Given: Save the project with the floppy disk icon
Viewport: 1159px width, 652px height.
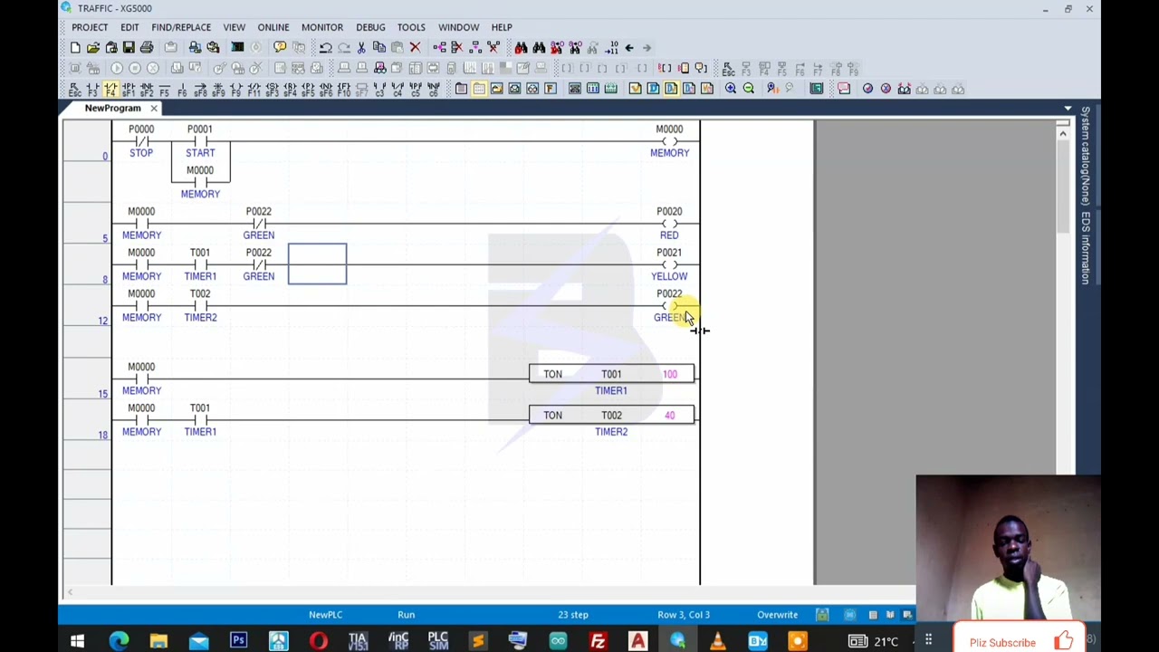Looking at the screenshot, I should (129, 48).
